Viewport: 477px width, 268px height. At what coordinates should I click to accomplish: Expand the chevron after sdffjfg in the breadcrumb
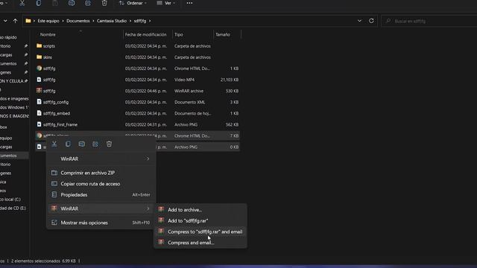[x=150, y=21]
